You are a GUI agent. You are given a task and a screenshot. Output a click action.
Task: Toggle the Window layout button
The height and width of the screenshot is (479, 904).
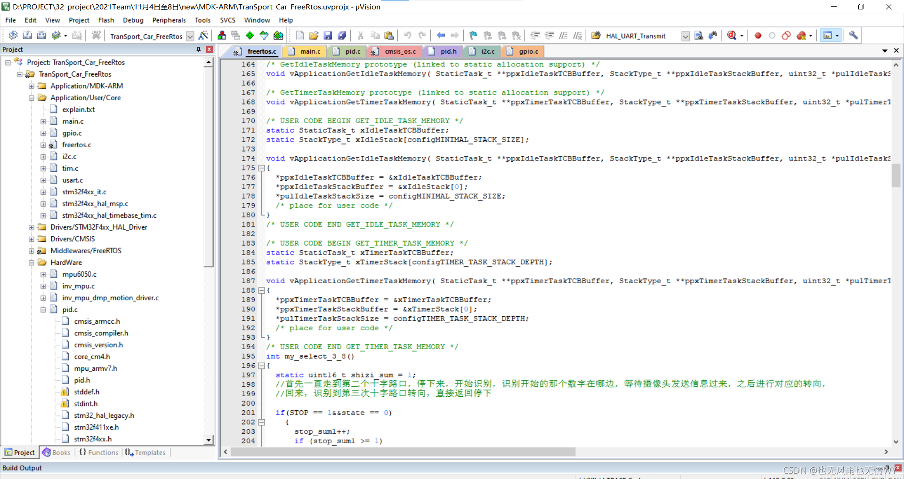pyautogui.click(x=827, y=35)
